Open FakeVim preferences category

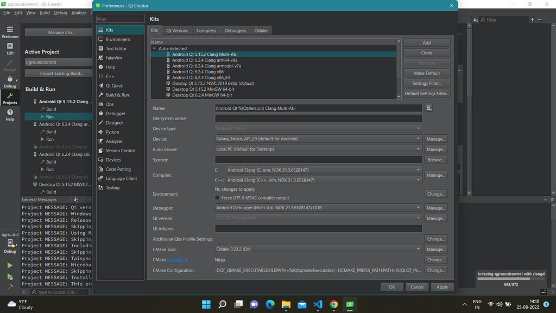pos(120,58)
